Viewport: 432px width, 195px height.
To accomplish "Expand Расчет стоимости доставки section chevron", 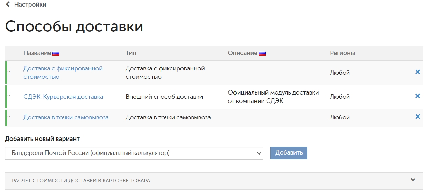I will [413, 180].
